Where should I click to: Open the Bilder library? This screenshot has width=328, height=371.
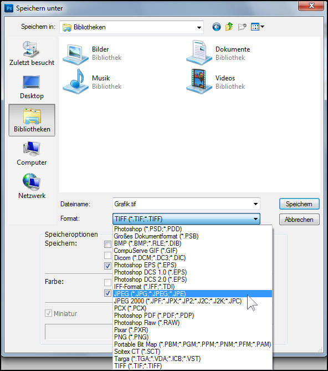pos(93,53)
